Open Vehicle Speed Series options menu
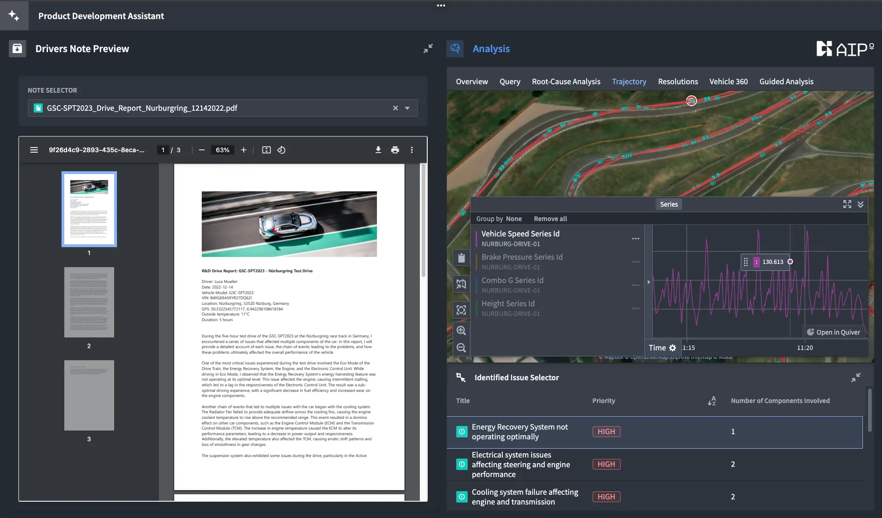 coord(636,239)
